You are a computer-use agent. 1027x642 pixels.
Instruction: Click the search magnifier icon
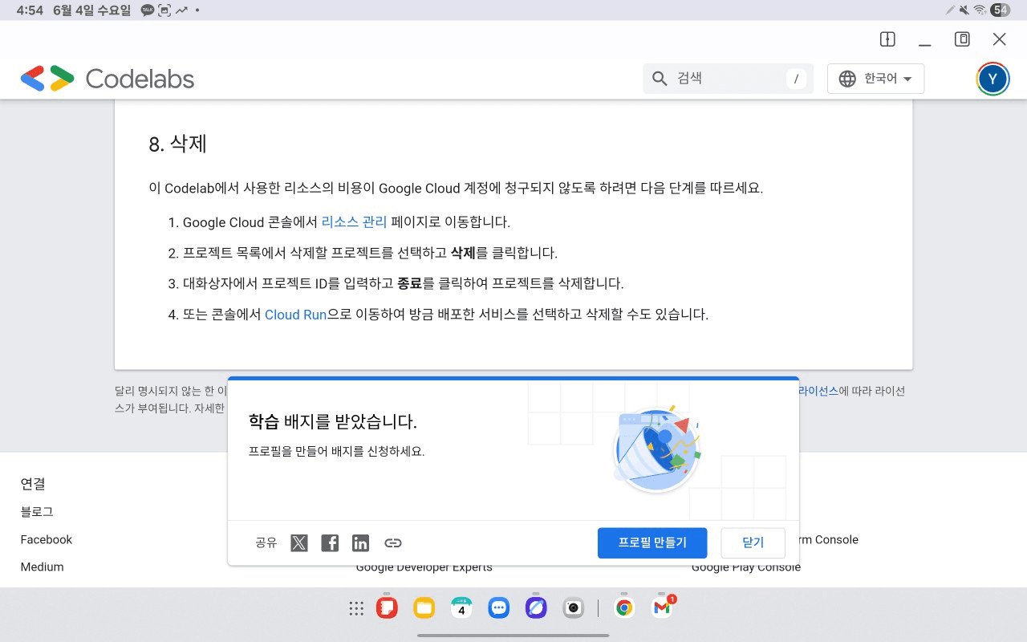tap(660, 79)
